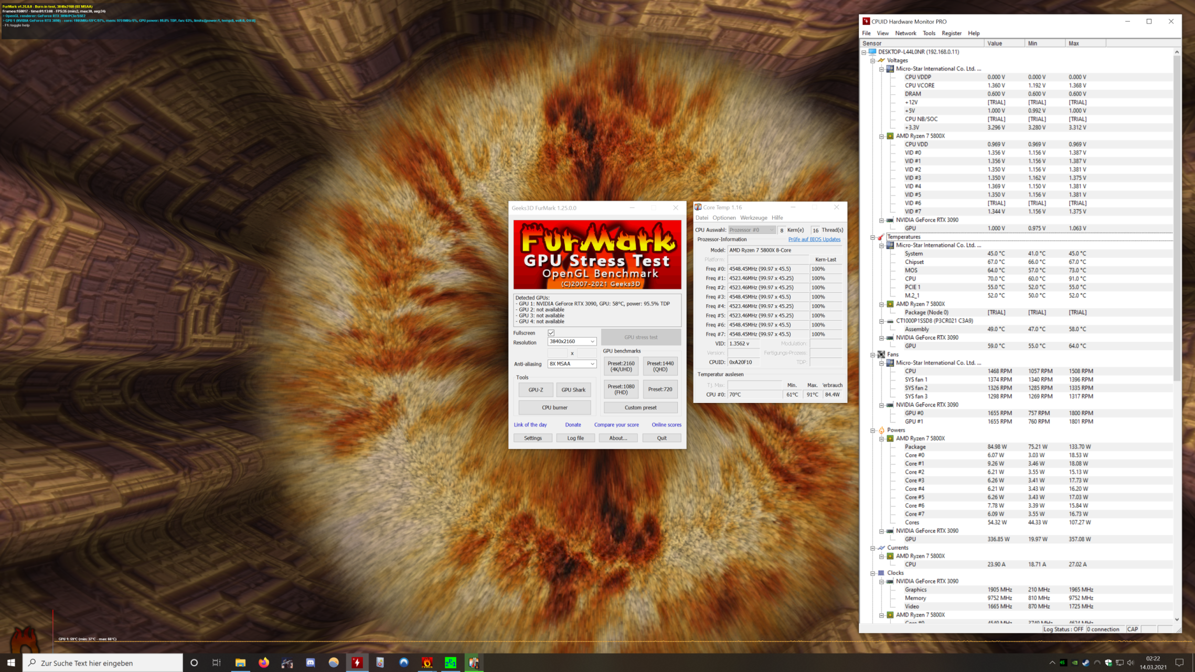Open the Optionen menu in Core Temp
The image size is (1195, 672).
tap(724, 218)
